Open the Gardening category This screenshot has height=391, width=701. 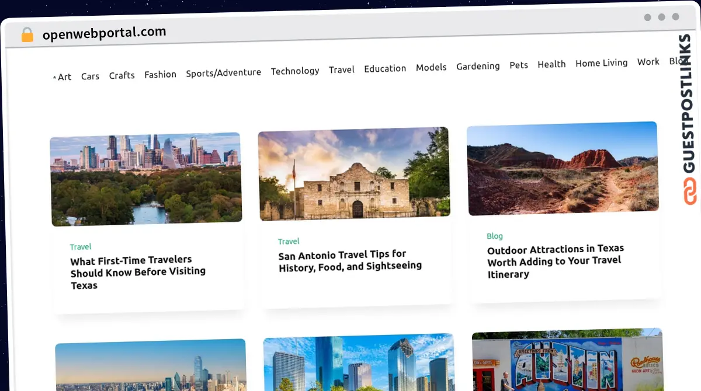click(x=478, y=66)
